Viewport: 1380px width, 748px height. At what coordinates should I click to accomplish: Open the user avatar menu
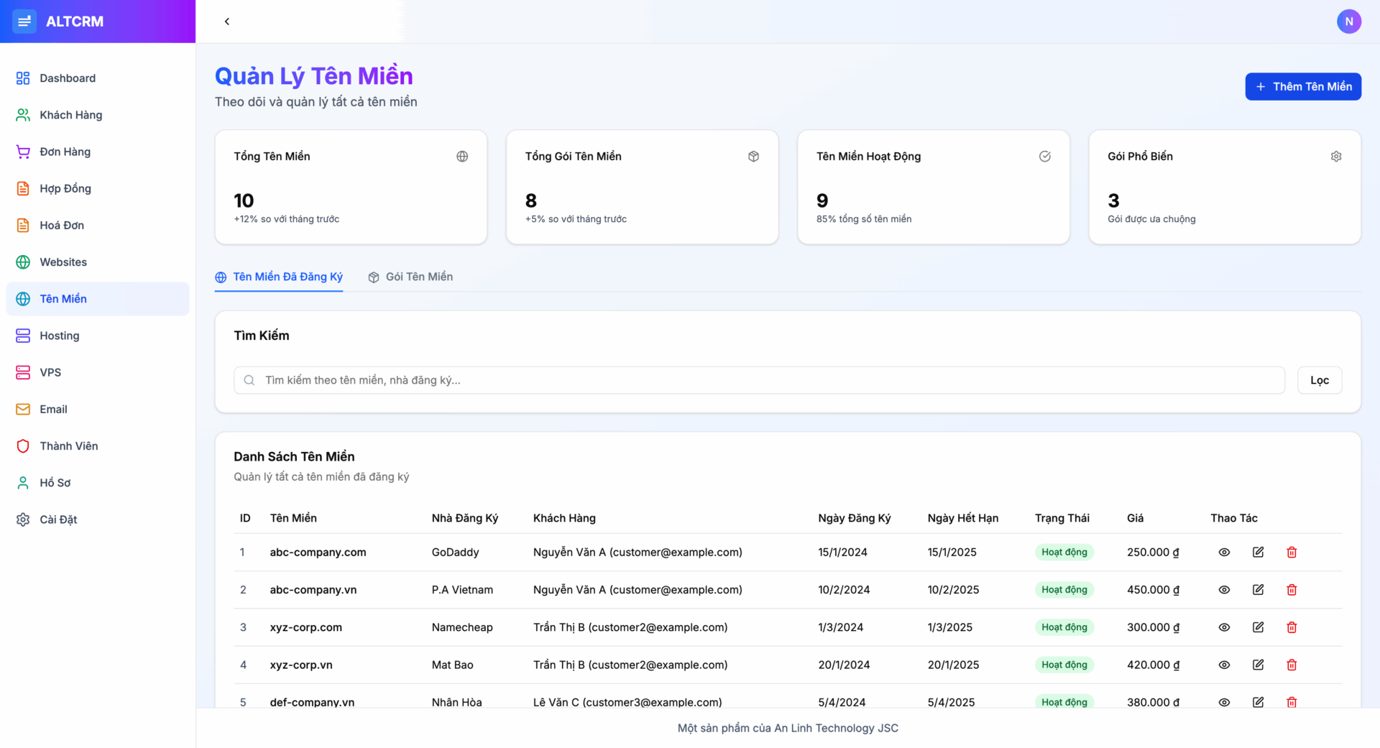point(1349,22)
